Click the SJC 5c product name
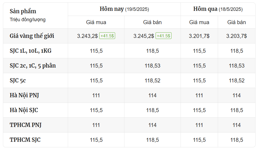259x150 pixels. point(18,81)
